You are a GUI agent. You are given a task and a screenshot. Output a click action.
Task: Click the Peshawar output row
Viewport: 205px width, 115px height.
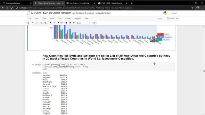coord(55,109)
